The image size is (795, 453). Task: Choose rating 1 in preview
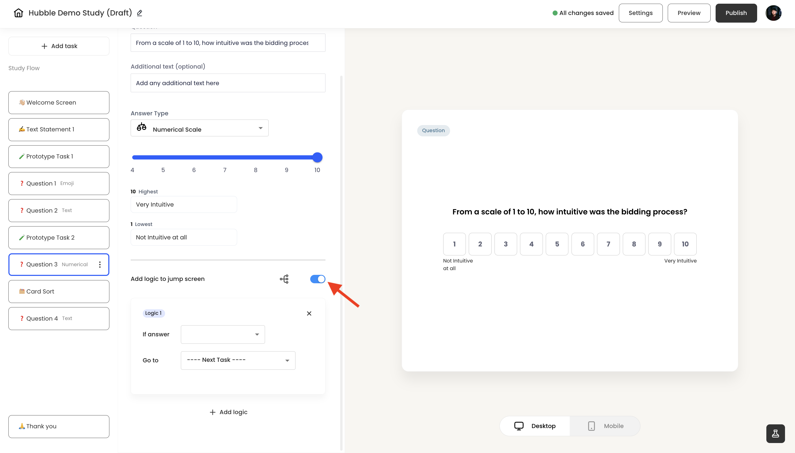pyautogui.click(x=455, y=244)
